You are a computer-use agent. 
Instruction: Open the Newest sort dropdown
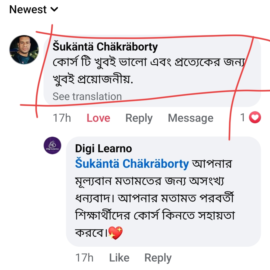[34, 9]
